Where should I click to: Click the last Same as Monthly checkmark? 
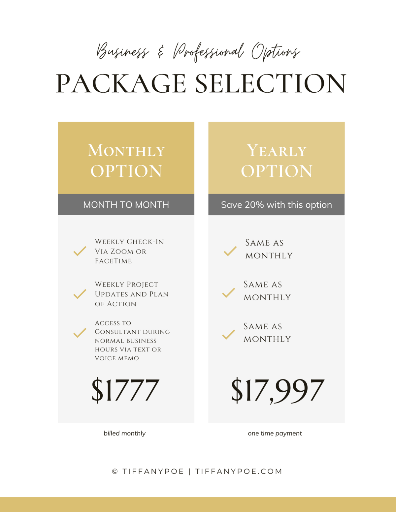[228, 335]
